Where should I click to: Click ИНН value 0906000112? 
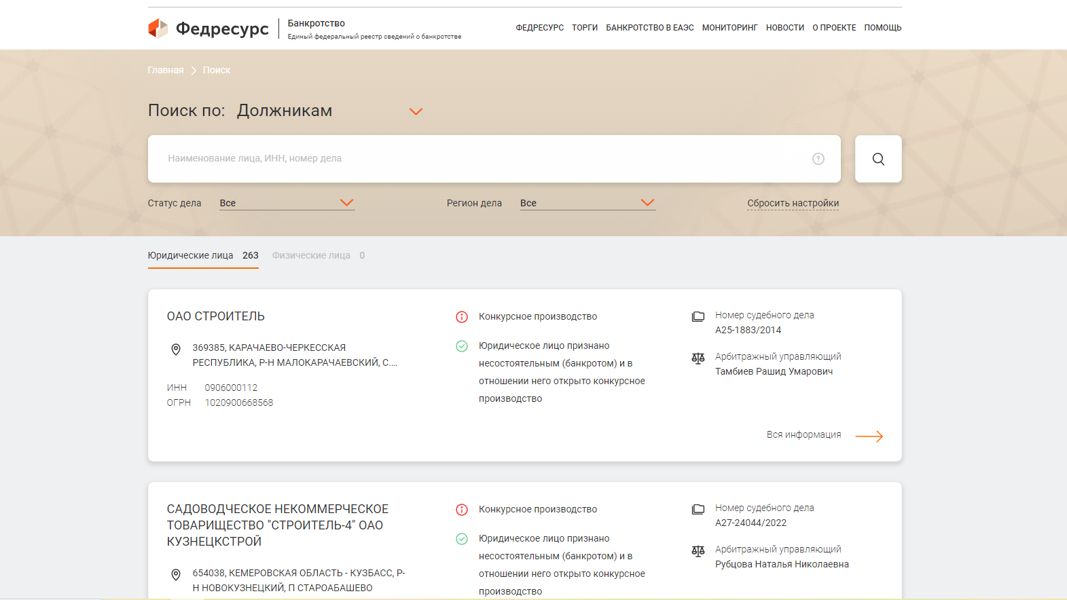pyautogui.click(x=232, y=388)
